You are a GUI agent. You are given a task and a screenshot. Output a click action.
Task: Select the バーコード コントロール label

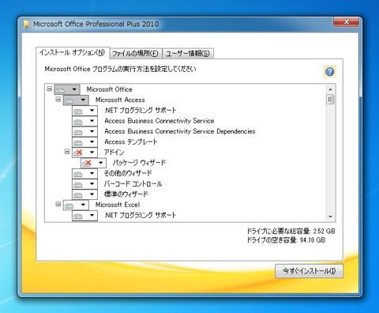(x=133, y=184)
